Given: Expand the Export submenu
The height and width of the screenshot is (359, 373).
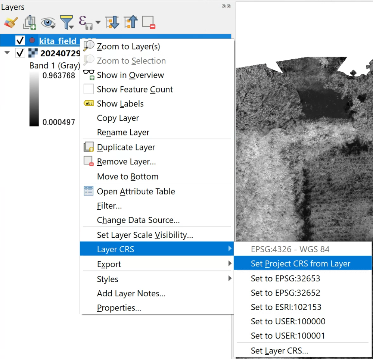Looking at the screenshot, I should pos(157,264).
